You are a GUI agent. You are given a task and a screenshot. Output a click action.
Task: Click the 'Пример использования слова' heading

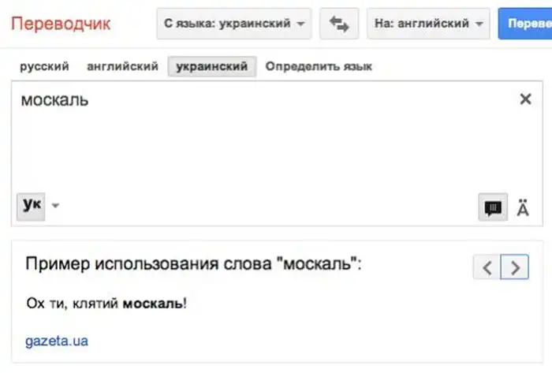pos(193,264)
